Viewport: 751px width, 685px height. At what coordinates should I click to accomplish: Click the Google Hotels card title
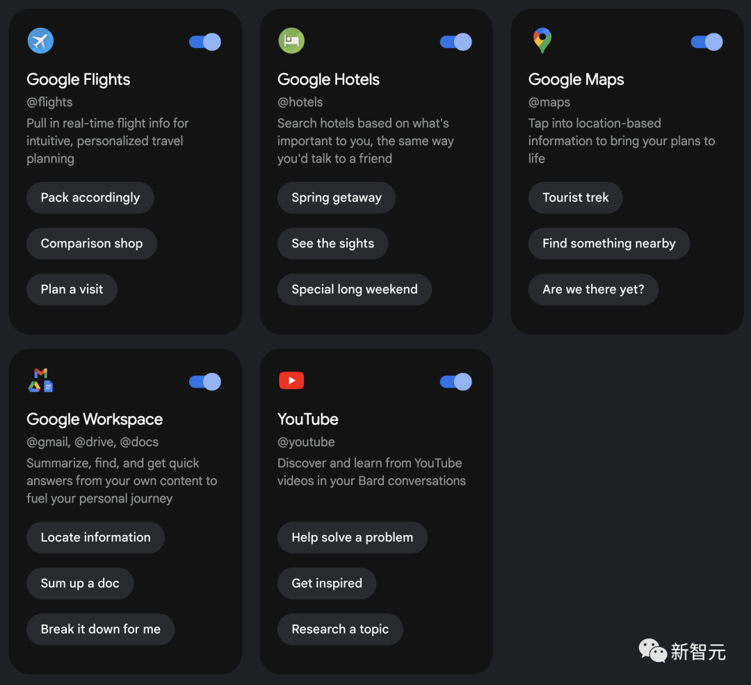[x=328, y=79]
